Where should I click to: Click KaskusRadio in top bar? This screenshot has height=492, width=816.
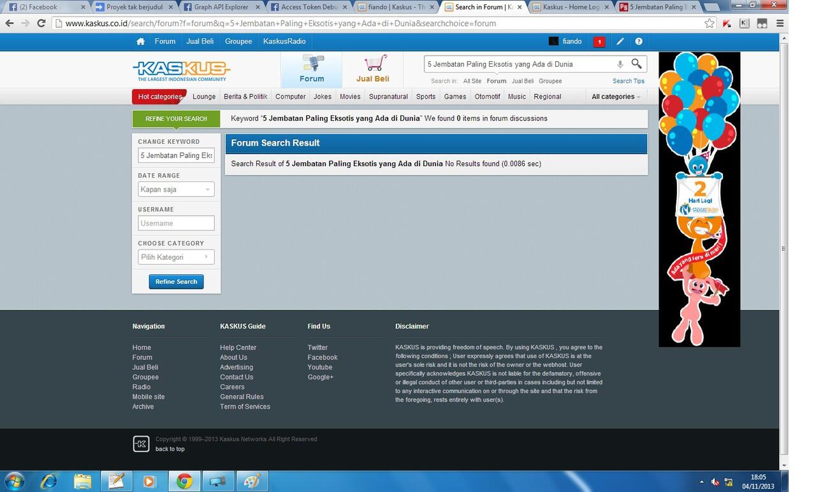coord(284,41)
